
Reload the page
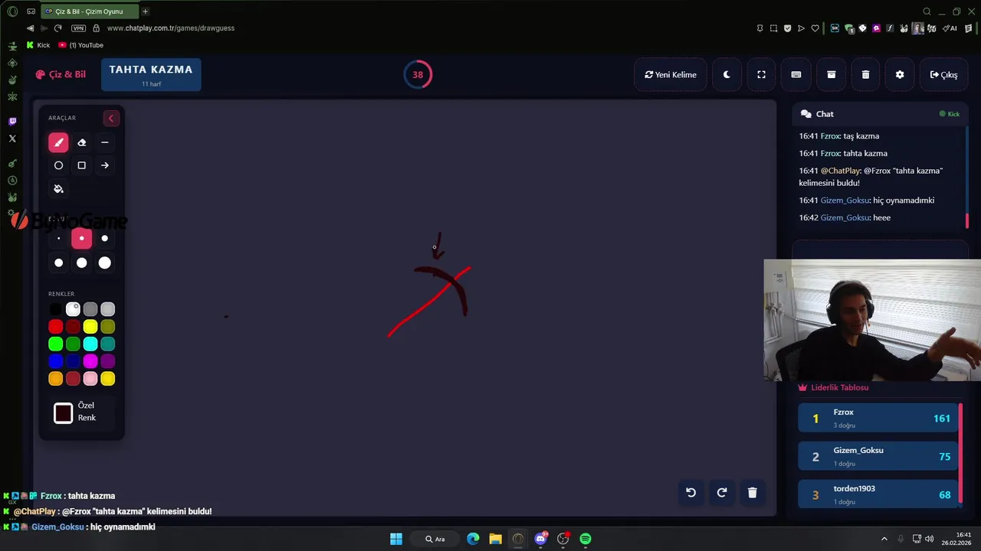click(57, 28)
